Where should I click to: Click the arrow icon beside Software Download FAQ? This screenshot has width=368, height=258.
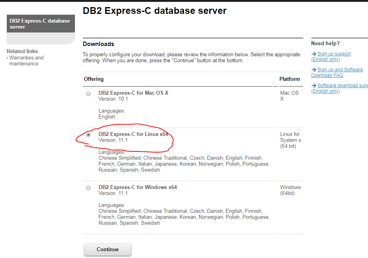pyautogui.click(x=313, y=69)
